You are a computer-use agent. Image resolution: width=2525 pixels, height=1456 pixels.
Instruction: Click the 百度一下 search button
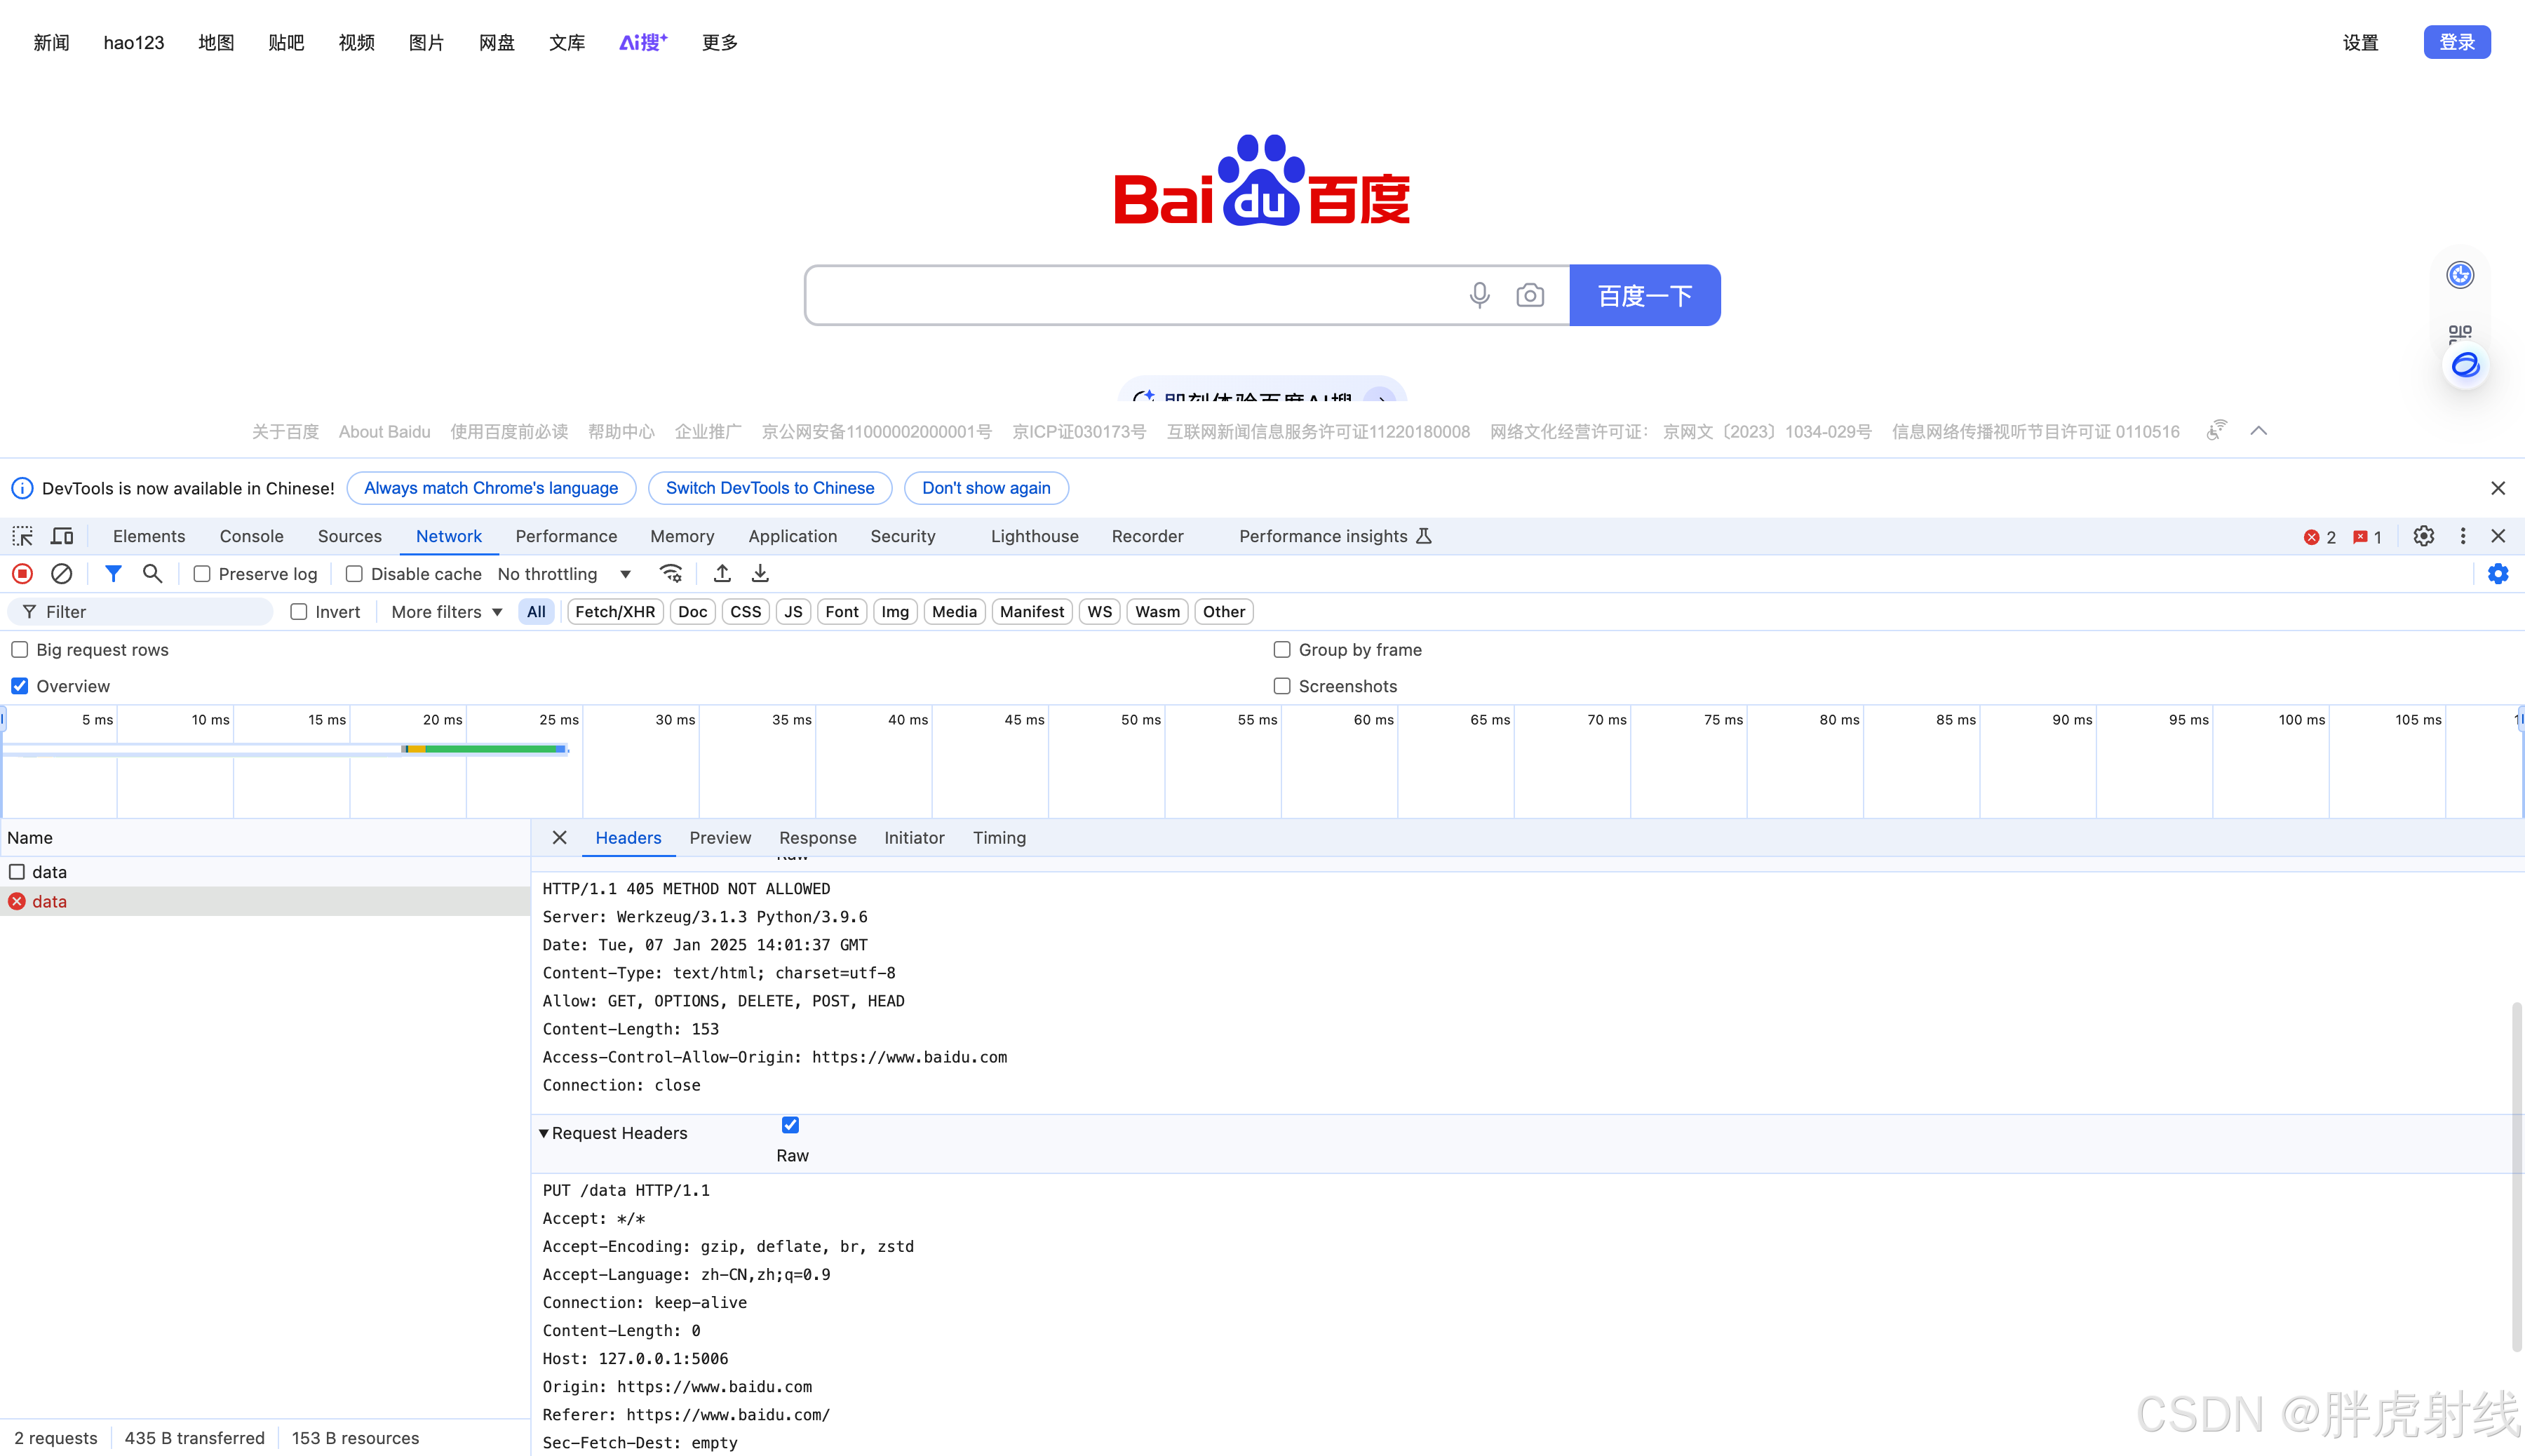(1645, 295)
